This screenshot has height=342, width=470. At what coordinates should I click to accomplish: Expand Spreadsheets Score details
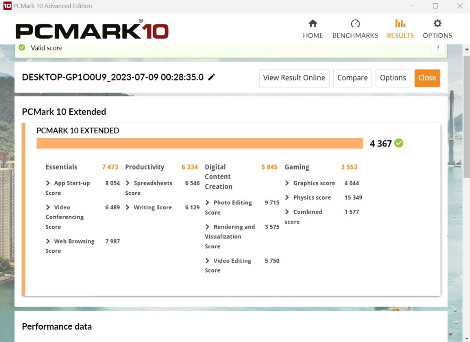click(128, 183)
